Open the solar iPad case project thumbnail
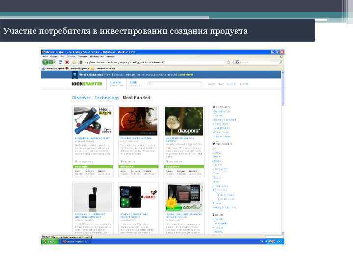 [184, 197]
